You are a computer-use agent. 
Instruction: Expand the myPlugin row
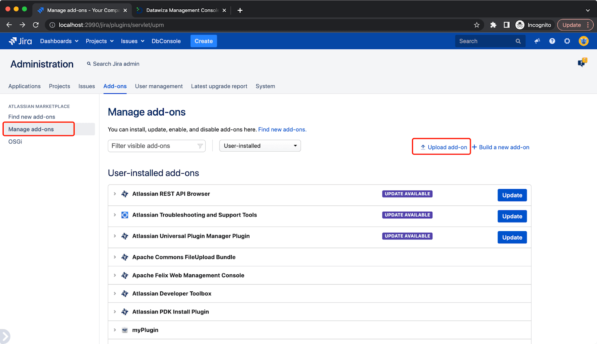115,330
